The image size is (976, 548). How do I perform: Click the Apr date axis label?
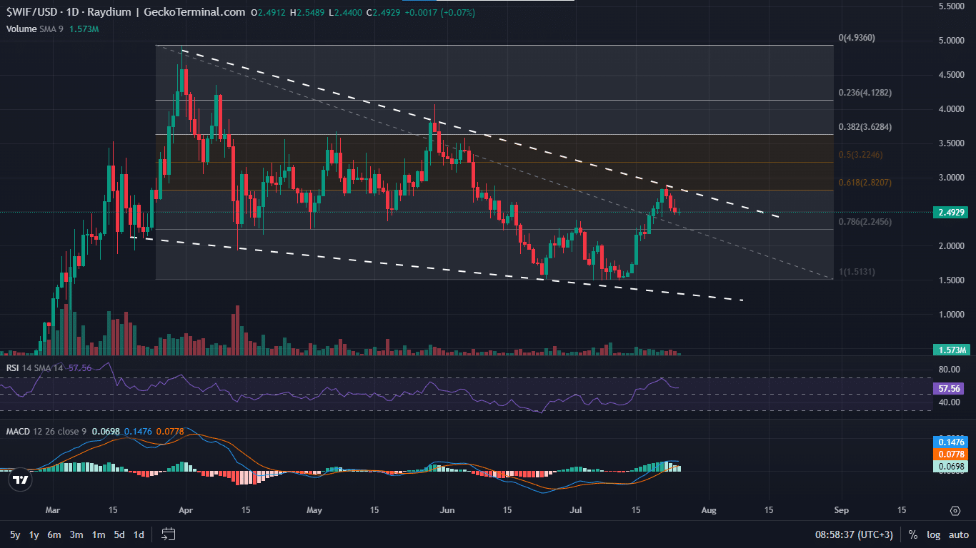pos(186,511)
